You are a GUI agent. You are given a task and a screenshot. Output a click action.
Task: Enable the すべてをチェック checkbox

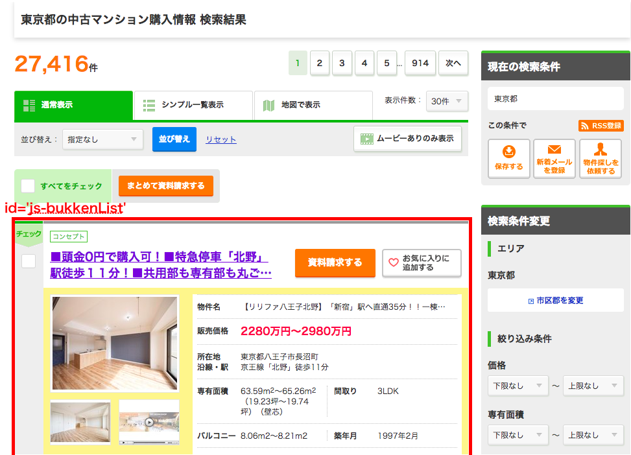click(27, 185)
